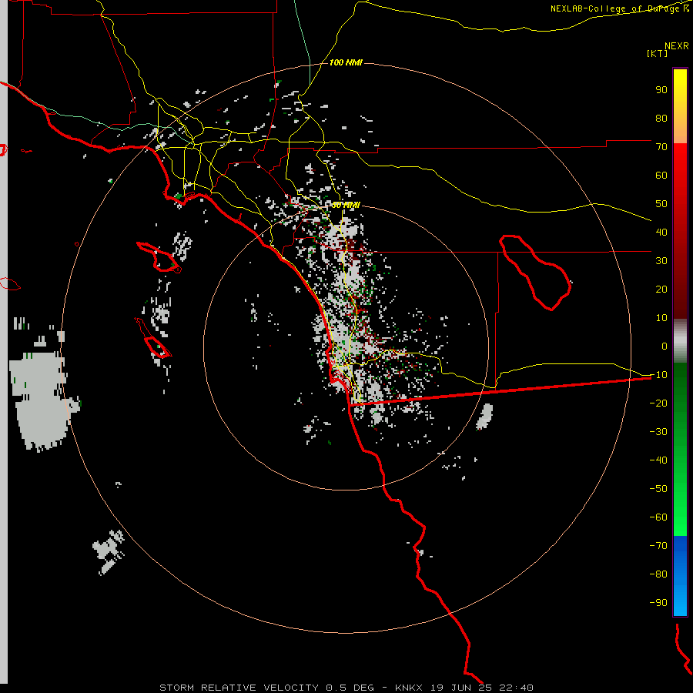Click the gray zero-velocity band of the color bar
Viewport: 693px width, 693px height.
(x=680, y=340)
